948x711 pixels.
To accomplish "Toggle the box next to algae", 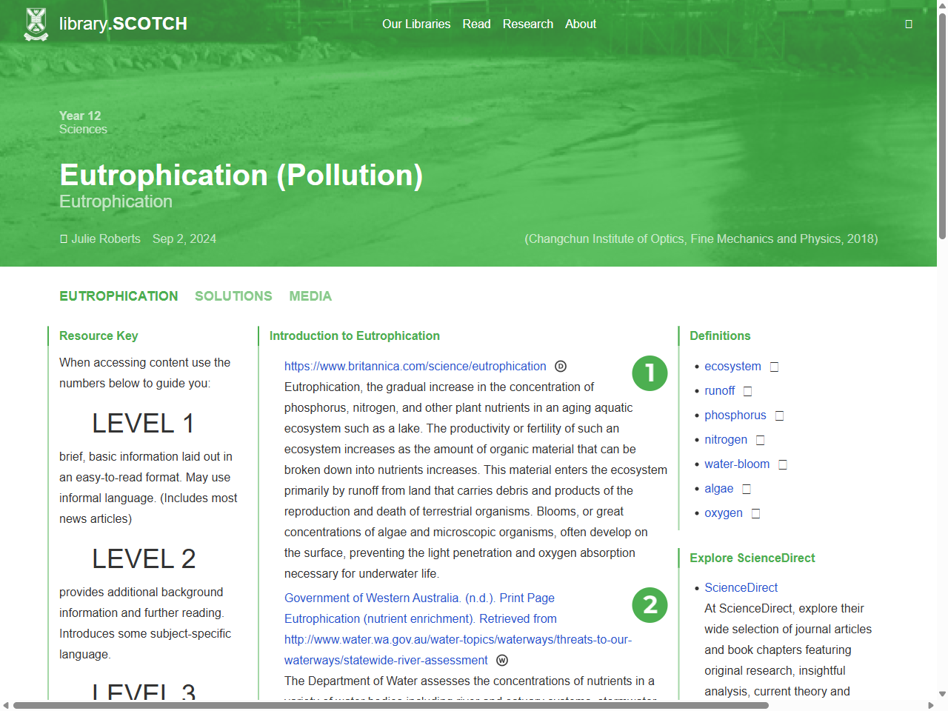I will pos(746,488).
